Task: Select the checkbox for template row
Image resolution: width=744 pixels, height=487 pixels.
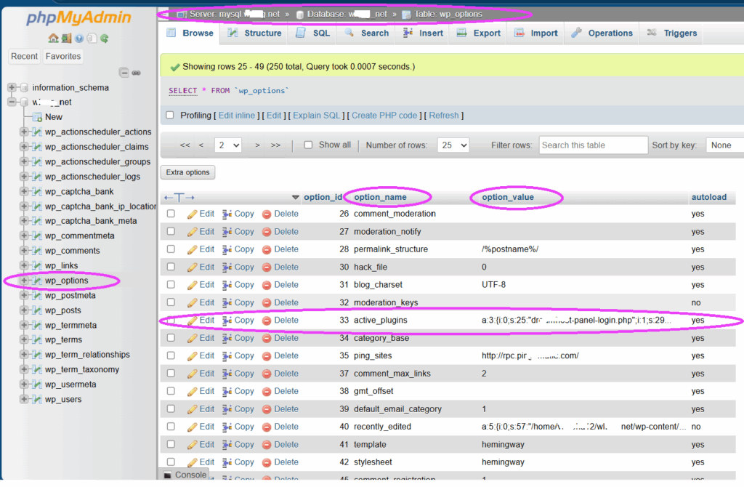Action: 171,445
